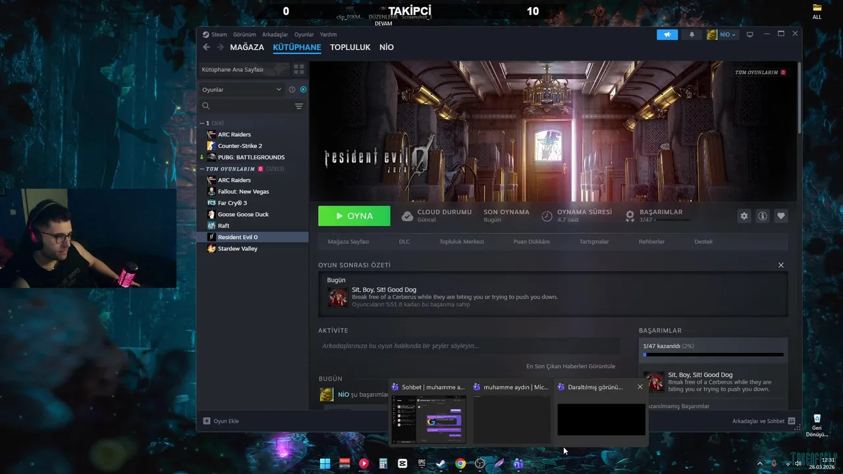Sort library by recent activity clock icon
Viewport: 843px width, 474px height.
(x=292, y=90)
